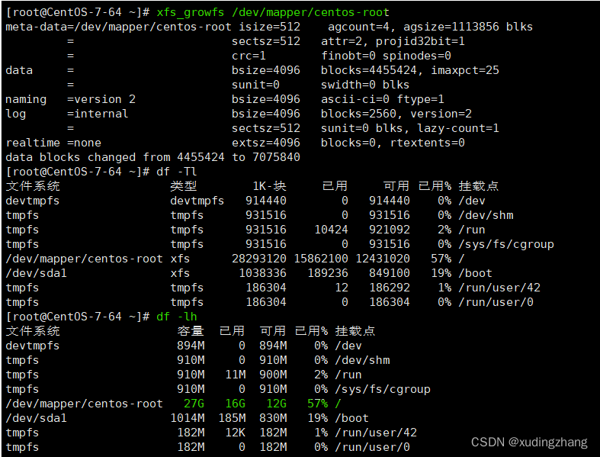
Task: Click the 容量 column header
Action: (191, 331)
